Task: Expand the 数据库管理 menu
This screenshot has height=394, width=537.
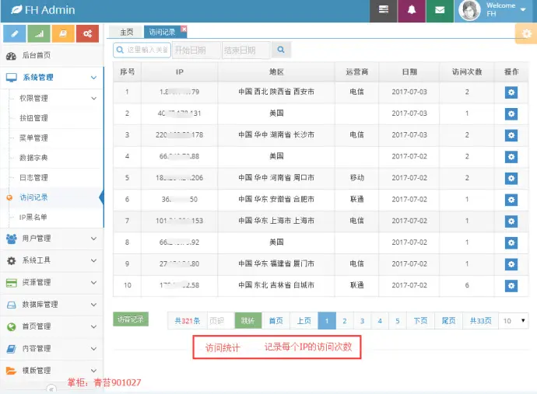Action: [x=51, y=305]
